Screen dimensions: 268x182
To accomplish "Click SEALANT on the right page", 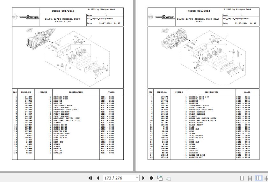I will click(x=193, y=153).
